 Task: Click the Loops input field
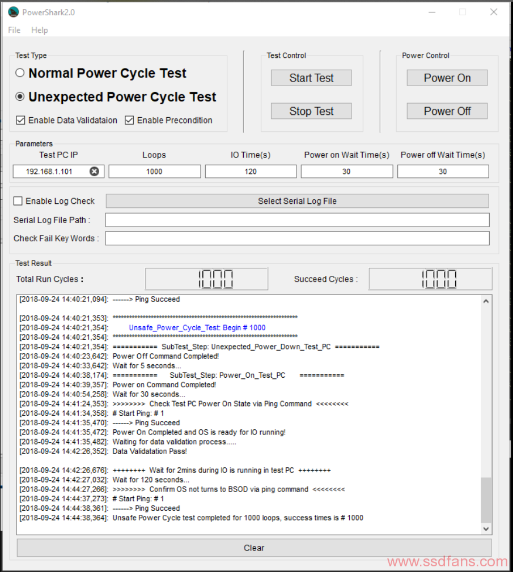coord(154,172)
